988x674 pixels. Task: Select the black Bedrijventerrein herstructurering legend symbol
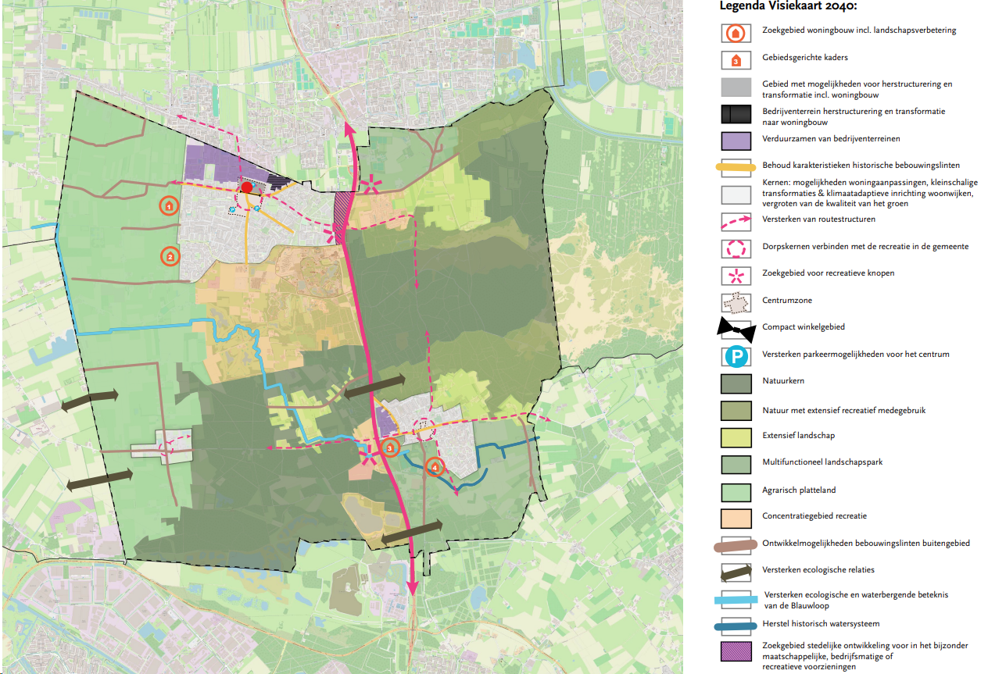pyautogui.click(x=736, y=114)
